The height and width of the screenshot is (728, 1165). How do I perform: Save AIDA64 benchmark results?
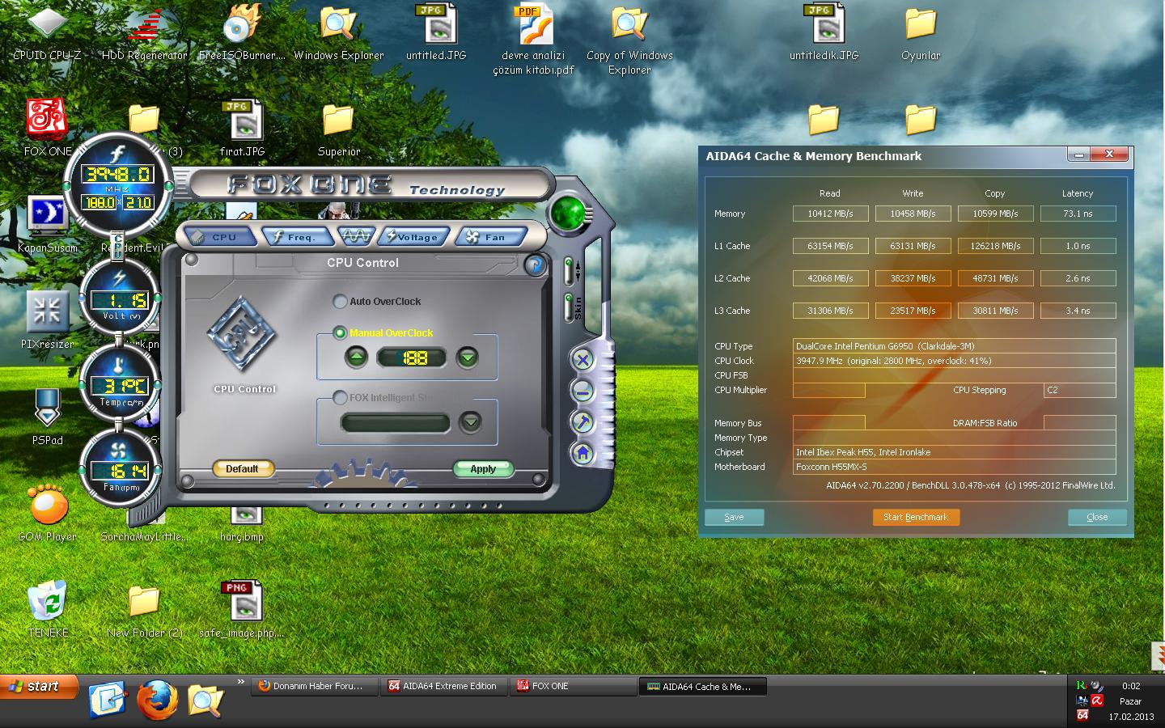(x=734, y=517)
